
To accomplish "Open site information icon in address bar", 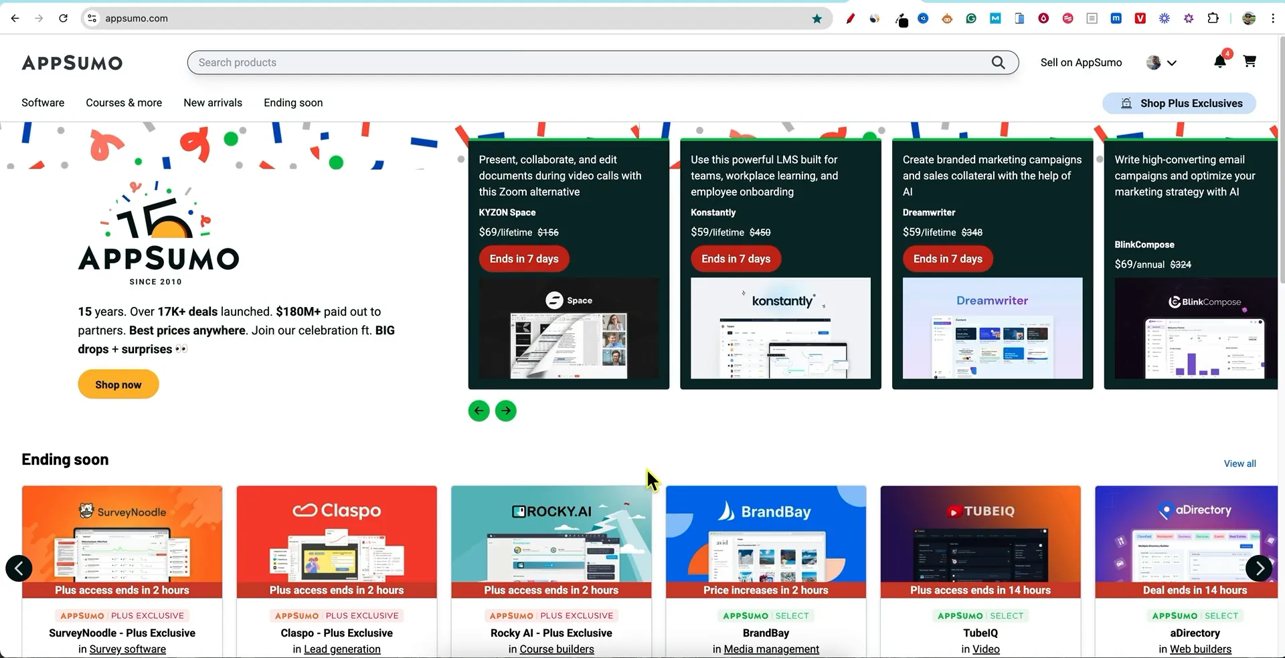I will pos(92,19).
